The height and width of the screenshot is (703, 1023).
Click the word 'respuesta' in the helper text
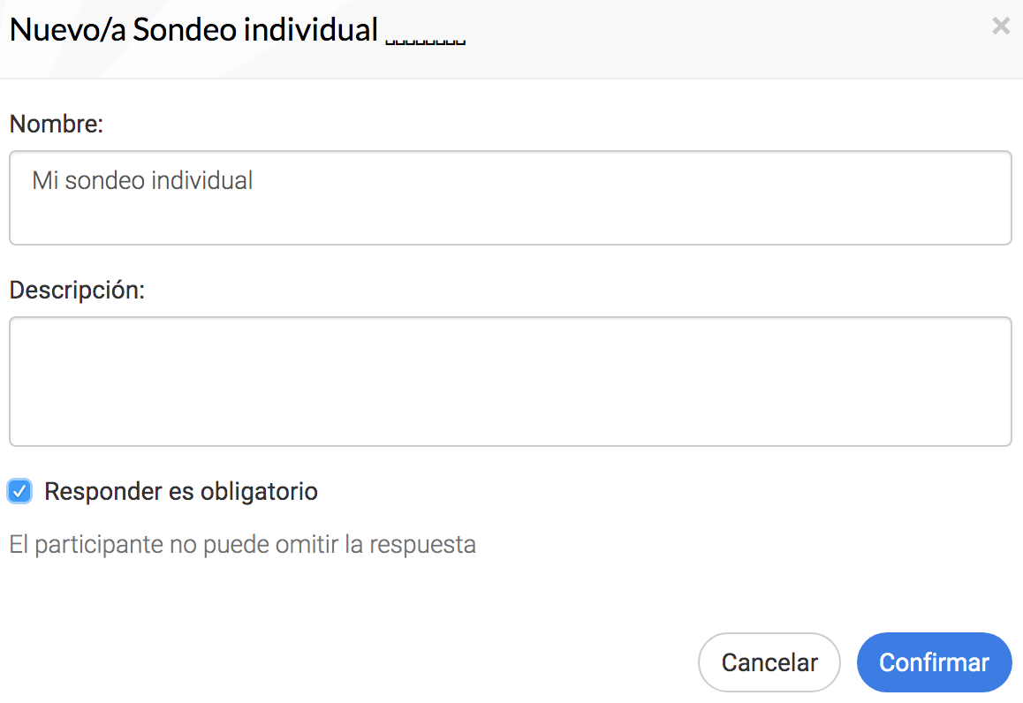423,545
